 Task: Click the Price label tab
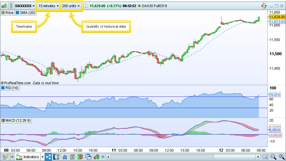[7, 13]
